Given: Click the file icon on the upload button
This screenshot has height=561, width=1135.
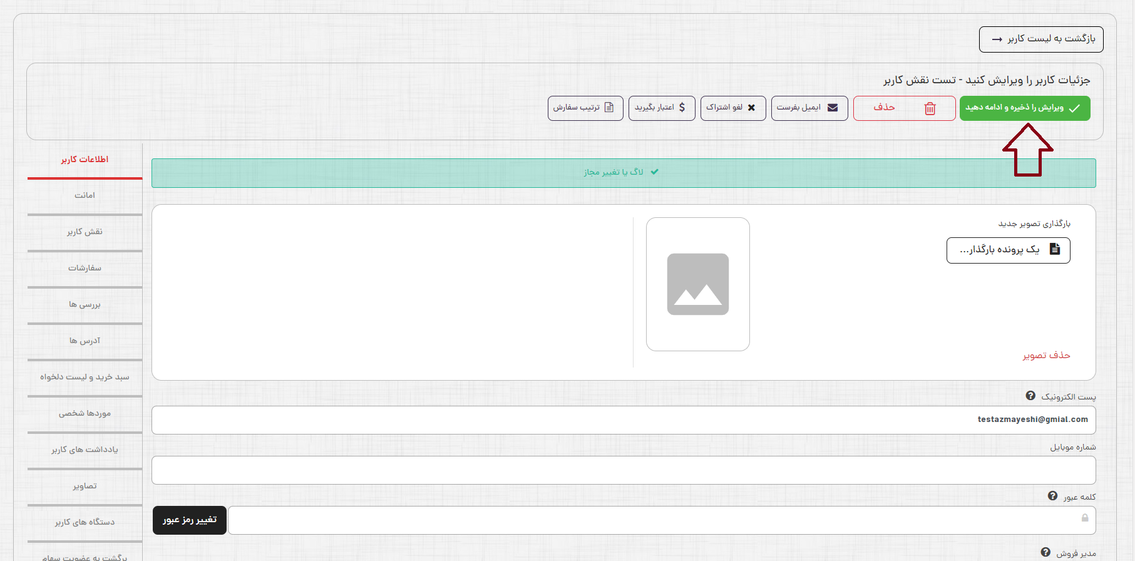Looking at the screenshot, I should point(1055,249).
